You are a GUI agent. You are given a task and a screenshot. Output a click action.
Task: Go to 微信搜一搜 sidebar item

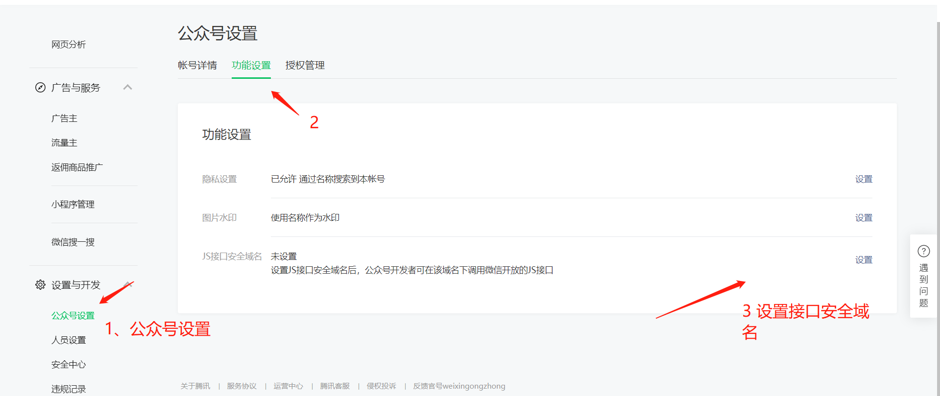[x=73, y=242]
